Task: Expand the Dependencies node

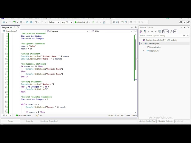Action: (x=143, y=47)
